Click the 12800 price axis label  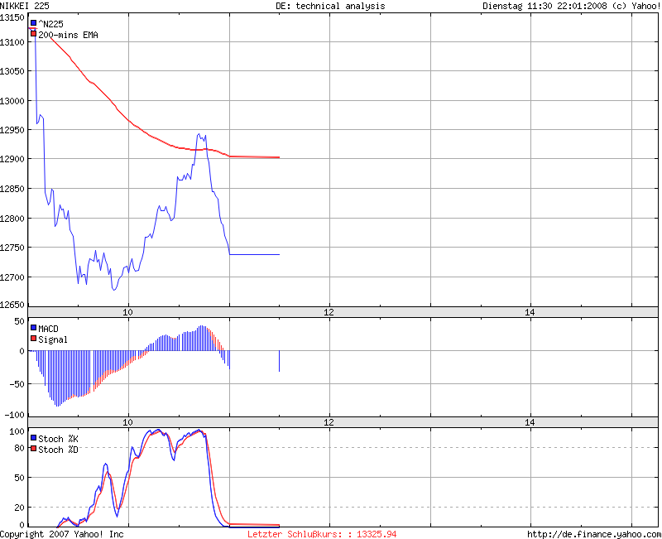coord(12,219)
